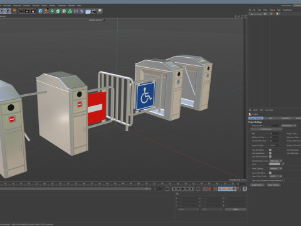Switch to Project Settings tab
301x226 pixels.
point(256,118)
